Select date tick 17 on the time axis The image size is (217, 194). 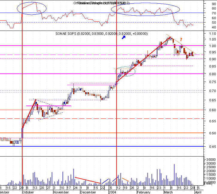[69, 188]
